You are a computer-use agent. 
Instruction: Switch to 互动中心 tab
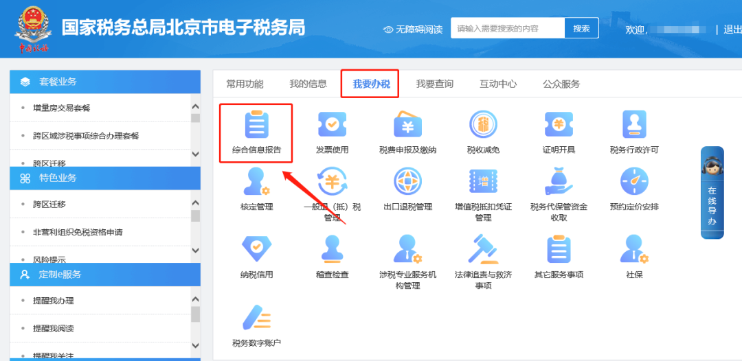pyautogui.click(x=498, y=84)
